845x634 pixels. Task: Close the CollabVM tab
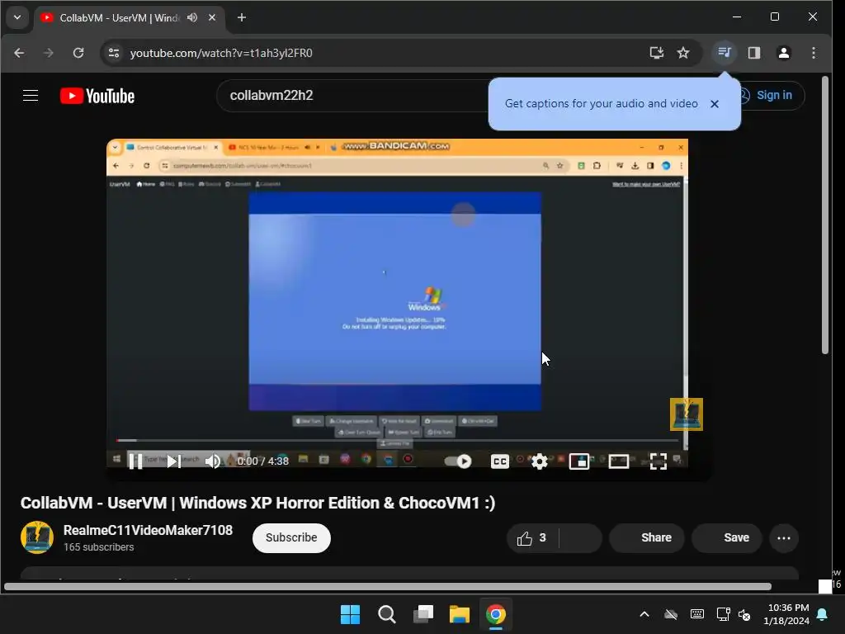click(x=212, y=18)
